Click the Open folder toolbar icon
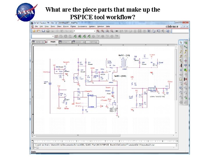 39,31
